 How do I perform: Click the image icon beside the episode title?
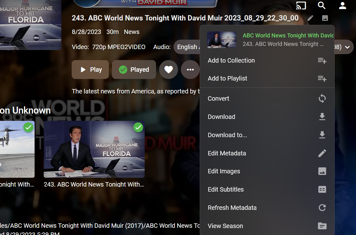(x=325, y=18)
